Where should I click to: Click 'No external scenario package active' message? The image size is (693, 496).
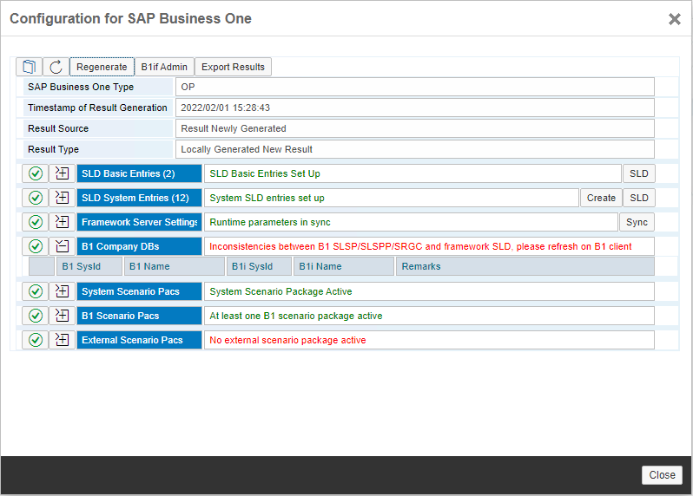(x=287, y=340)
